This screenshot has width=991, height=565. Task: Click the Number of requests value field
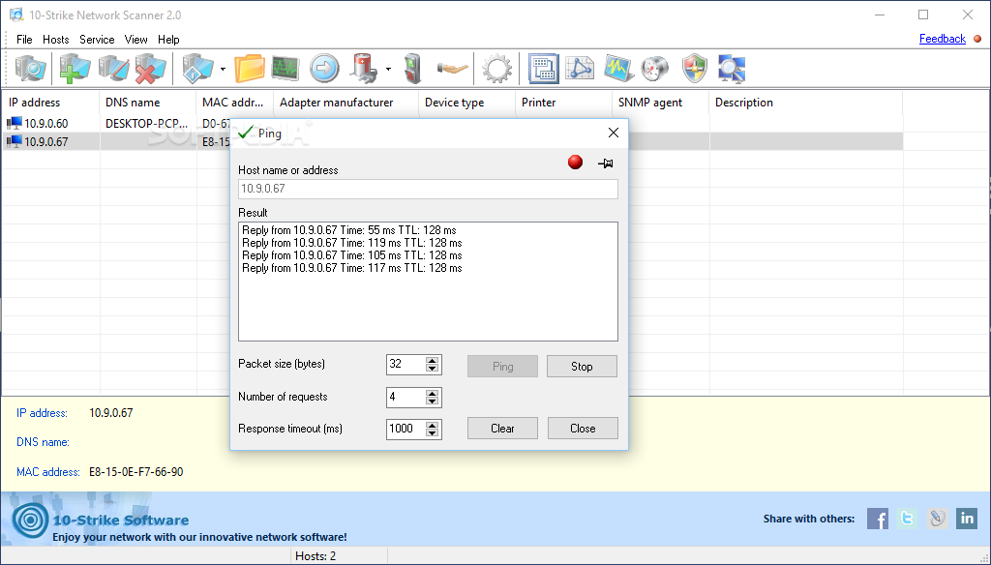[x=405, y=397]
